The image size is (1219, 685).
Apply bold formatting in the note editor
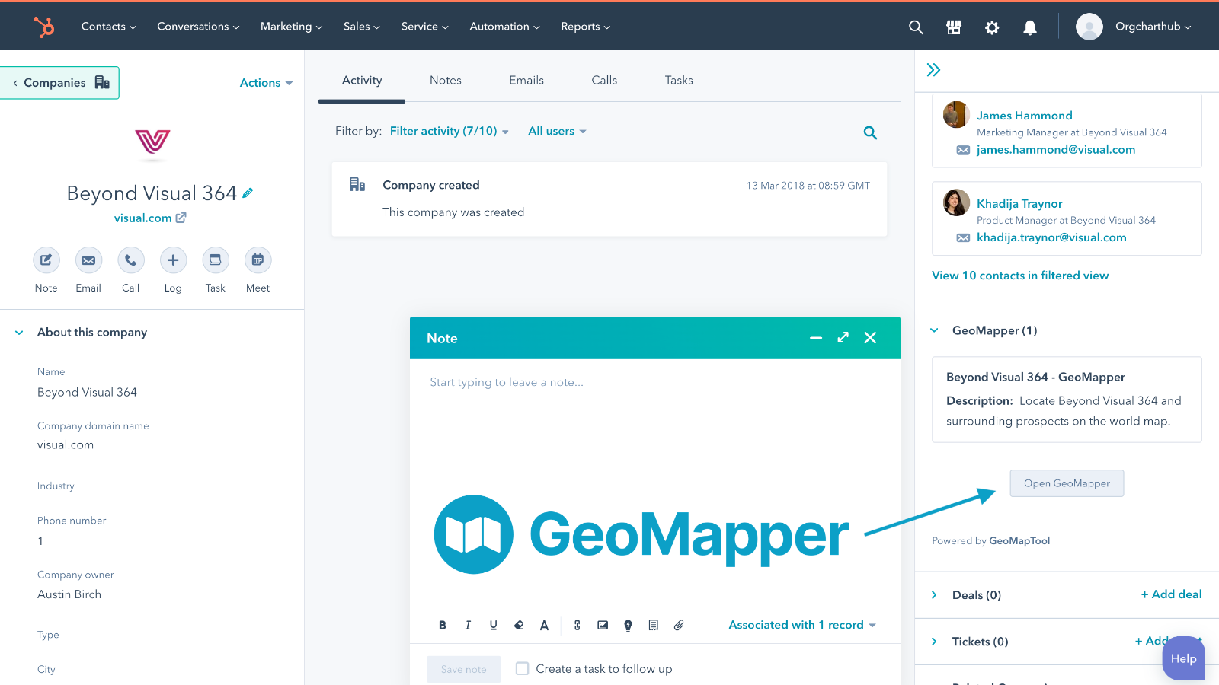443,624
